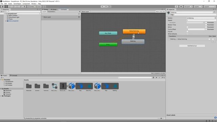
Task: Lock the Inspector panel
Action: coord(214,9)
